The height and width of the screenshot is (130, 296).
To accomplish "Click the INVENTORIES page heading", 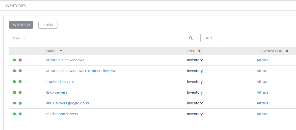I will pyautogui.click(x=15, y=6).
